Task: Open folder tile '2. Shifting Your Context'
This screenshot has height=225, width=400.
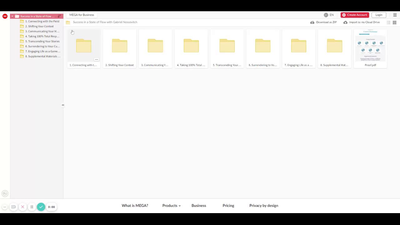Action: click(119, 49)
